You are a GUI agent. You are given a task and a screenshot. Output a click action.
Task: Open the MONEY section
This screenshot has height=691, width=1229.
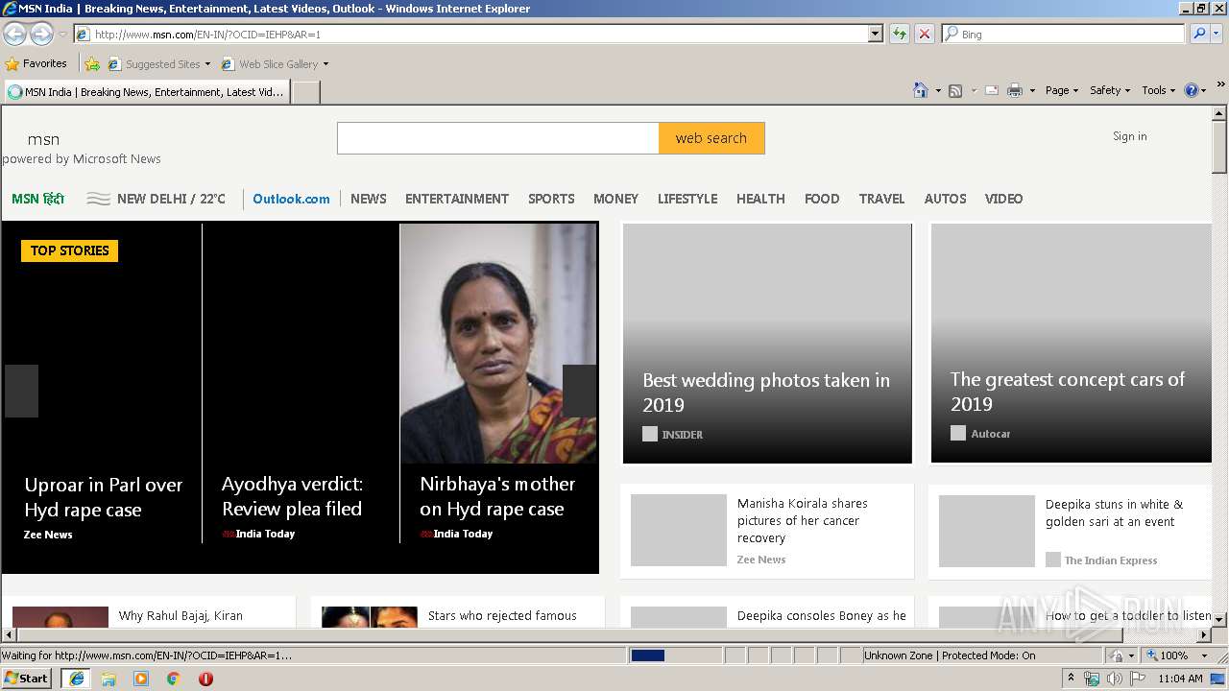click(x=615, y=199)
